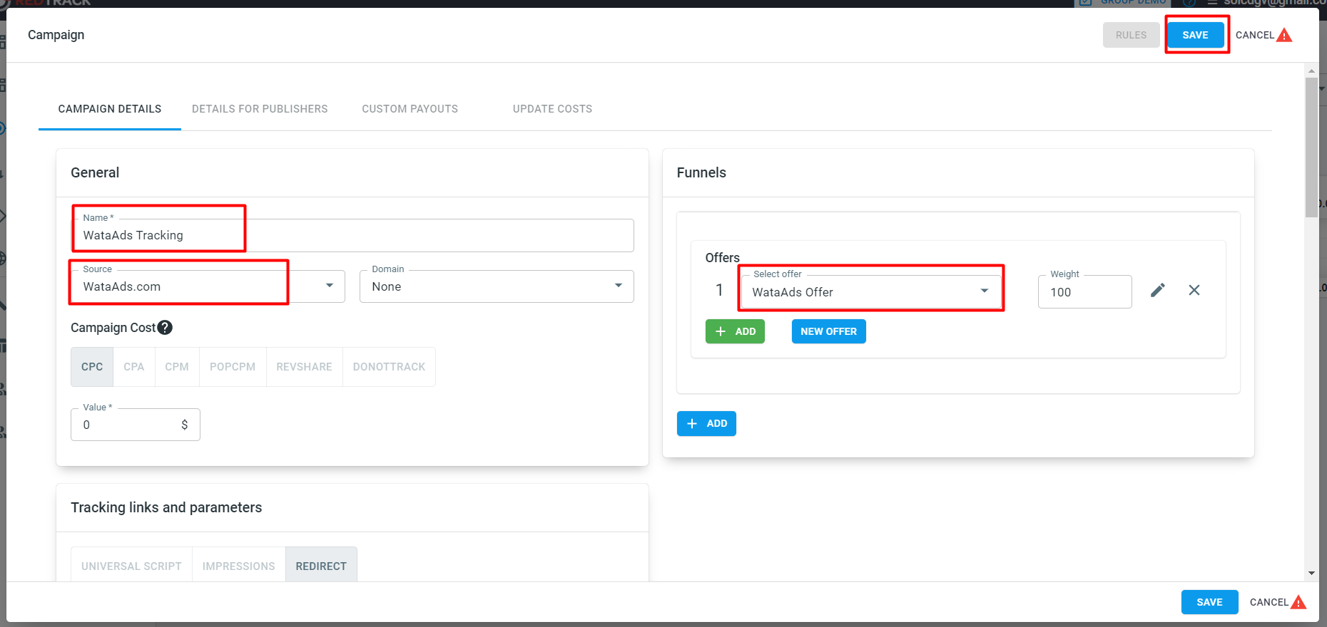Click the offer Weight field
Viewport: 1327px width, 627px height.
pos(1084,292)
